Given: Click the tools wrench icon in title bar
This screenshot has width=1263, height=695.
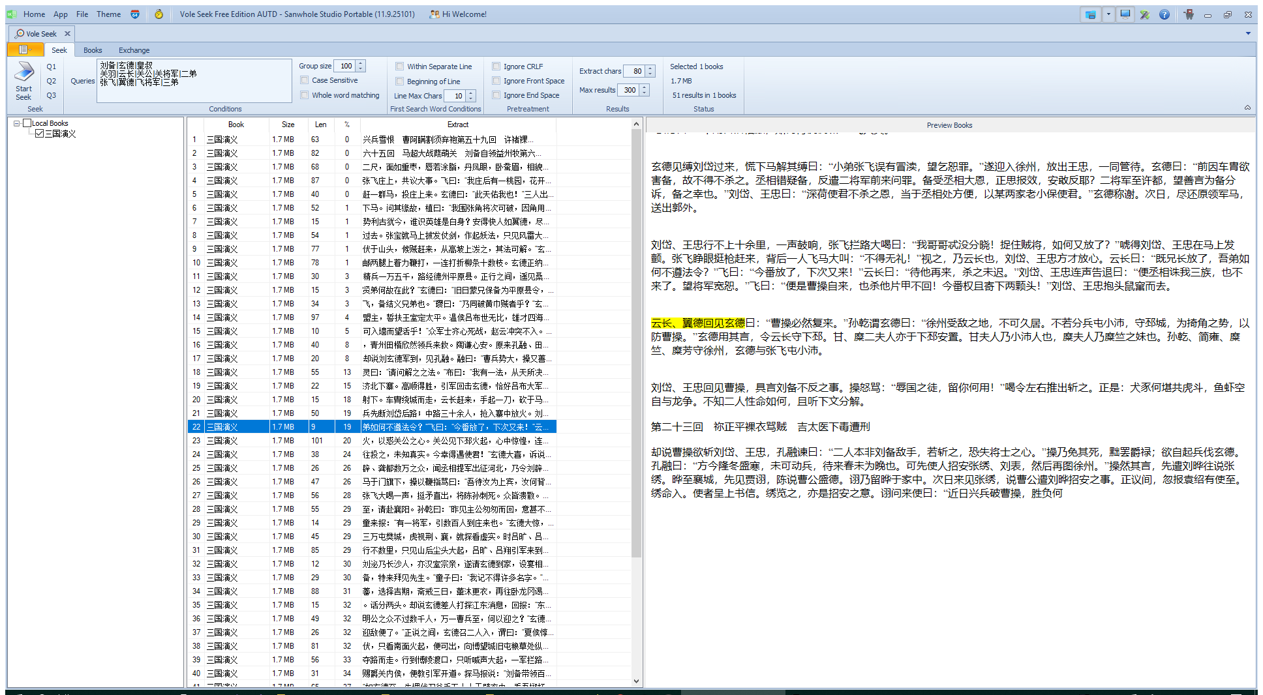Looking at the screenshot, I should point(1144,14).
